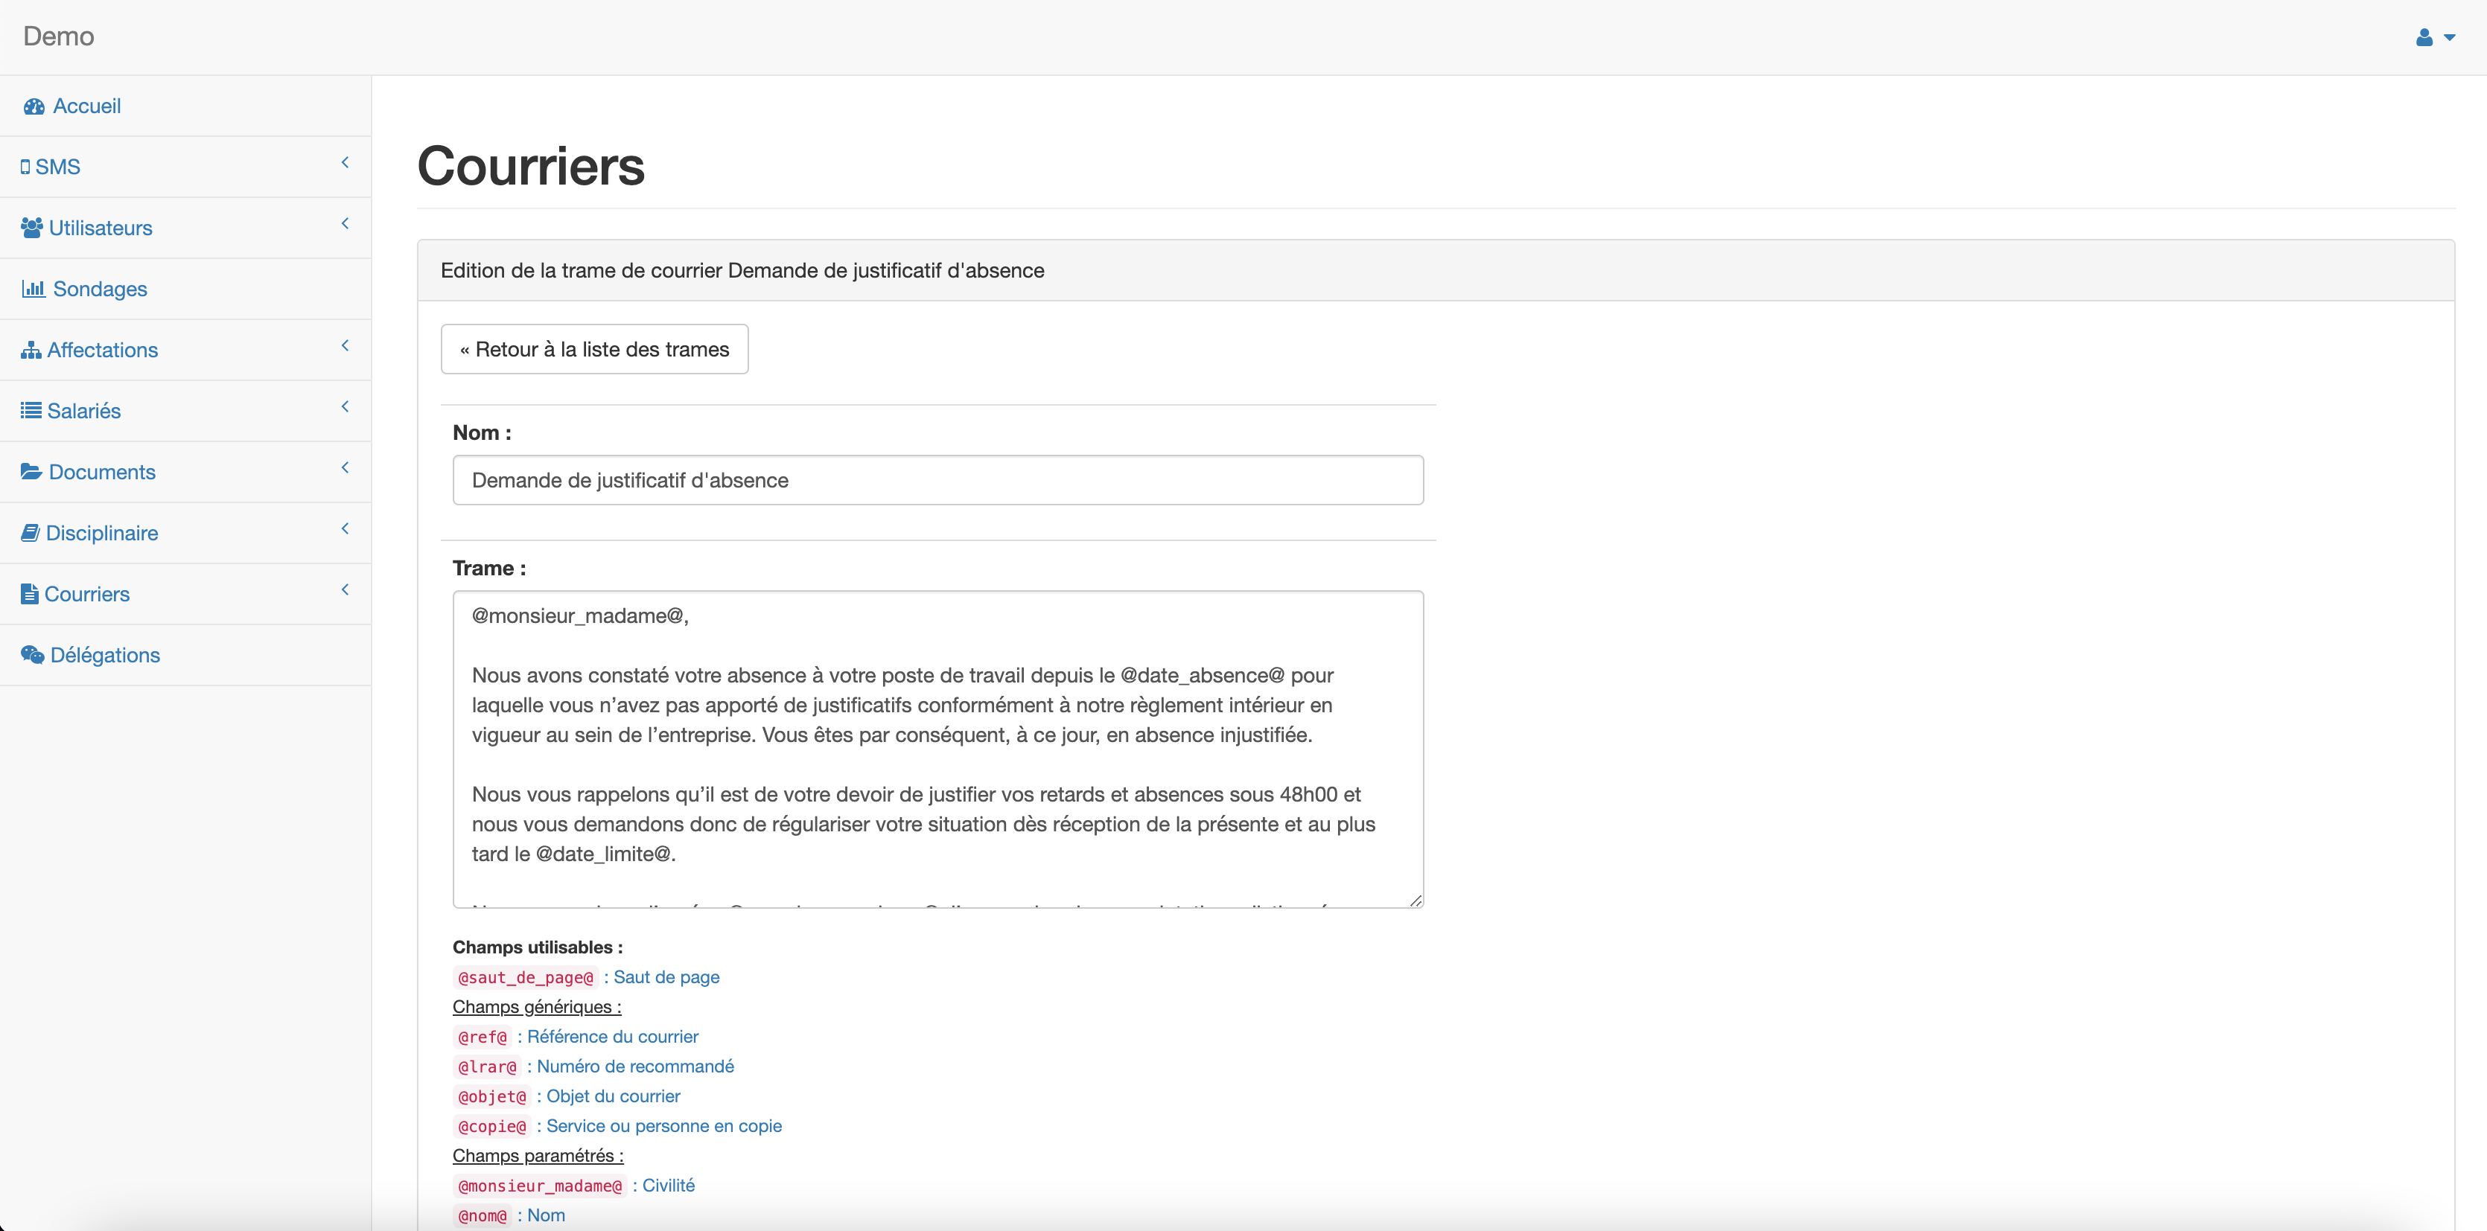
Task: Expand the SMS submenu chevron
Action: coord(345,163)
